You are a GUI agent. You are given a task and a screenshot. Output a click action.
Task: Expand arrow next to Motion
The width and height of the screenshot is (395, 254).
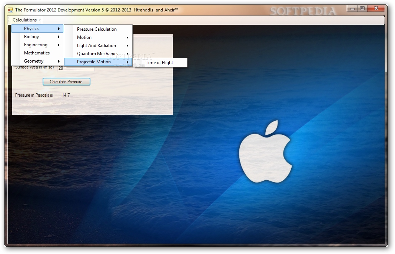pos(127,37)
